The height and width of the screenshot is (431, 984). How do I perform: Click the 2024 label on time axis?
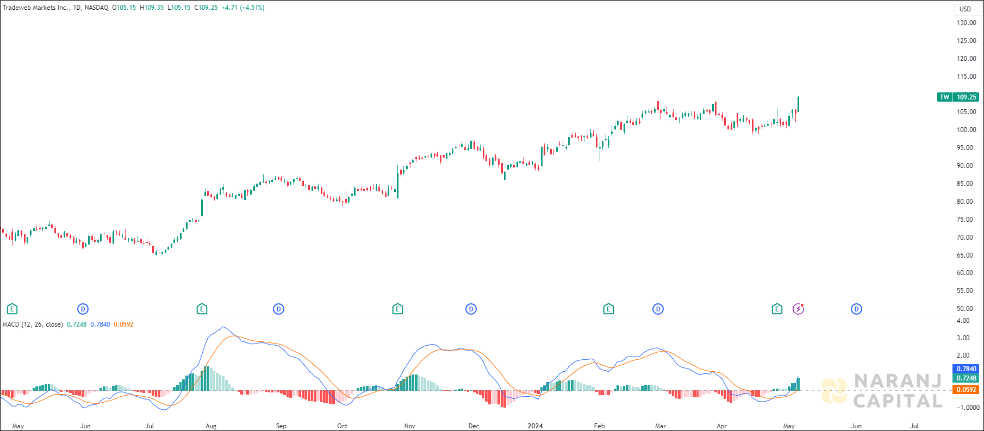click(535, 426)
